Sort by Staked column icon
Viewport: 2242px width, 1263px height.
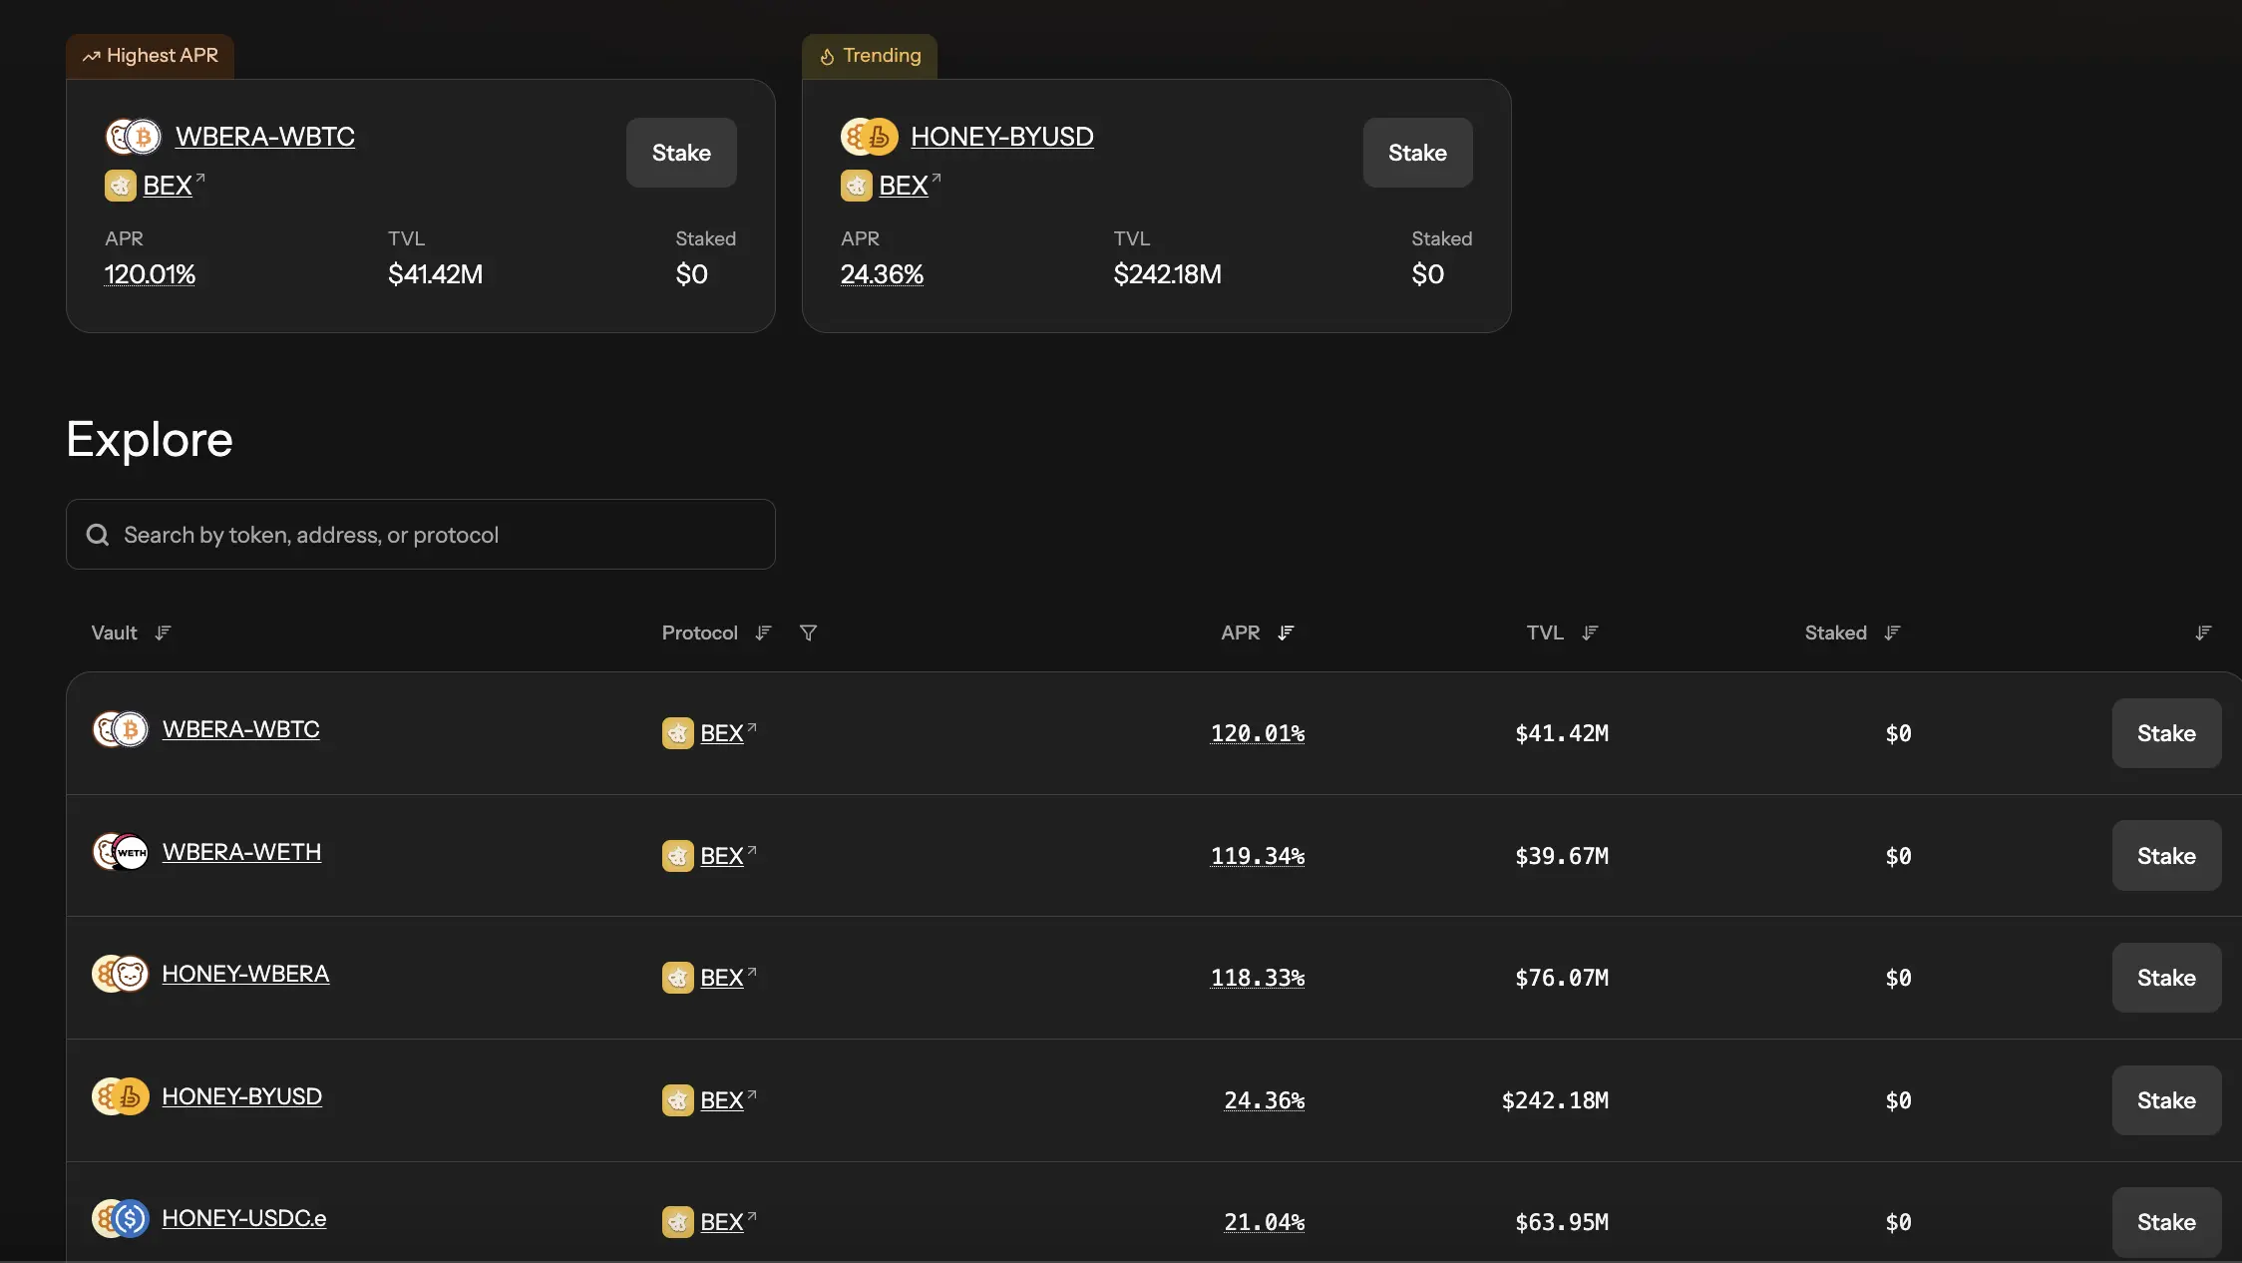click(x=1893, y=632)
